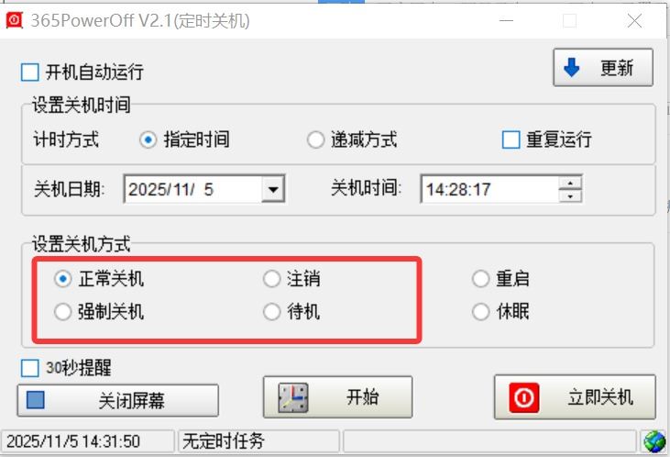The width and height of the screenshot is (670, 457).
Task: Click the blue download arrow on 更新
Action: [571, 68]
